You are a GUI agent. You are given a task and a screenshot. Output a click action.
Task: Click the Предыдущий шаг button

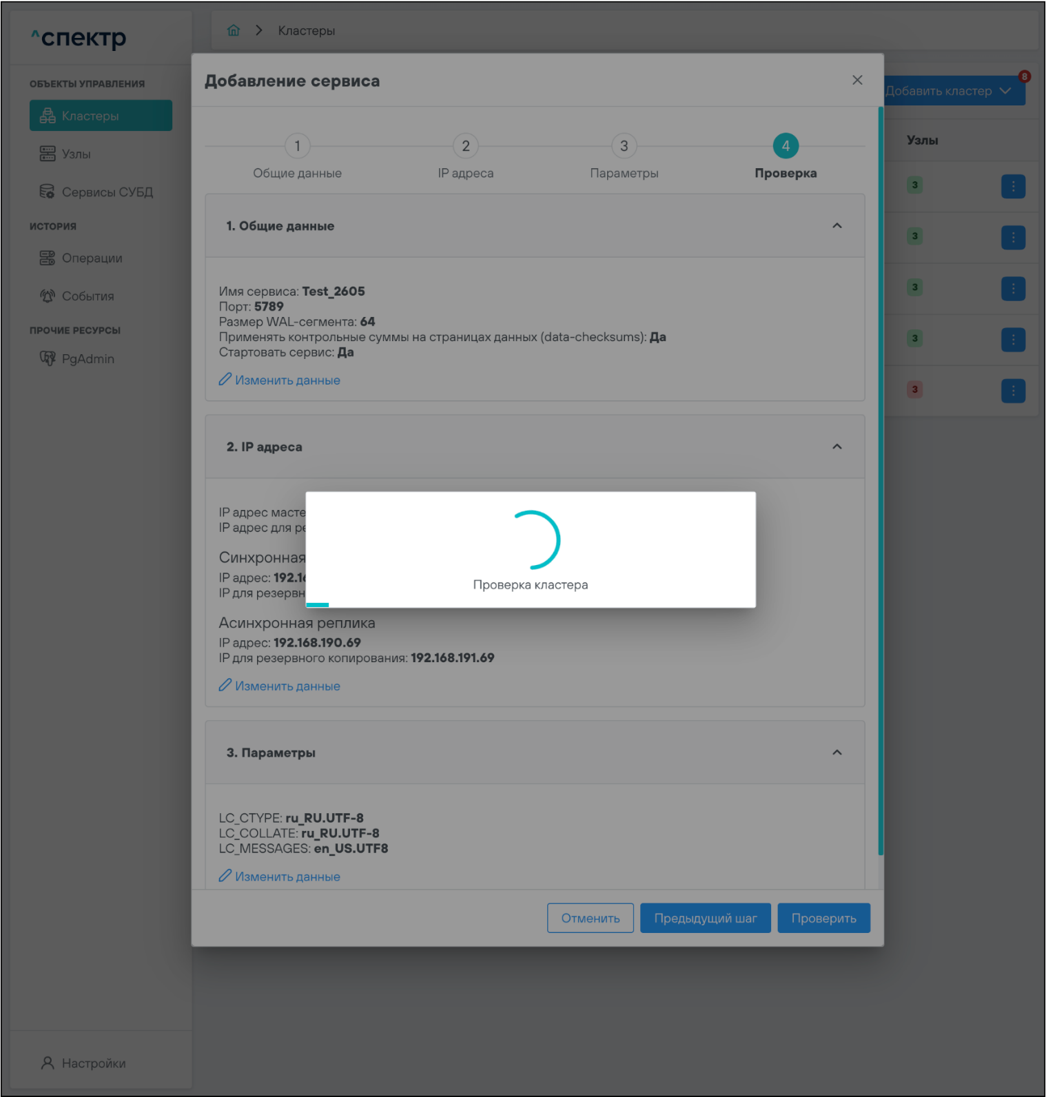[x=705, y=918]
